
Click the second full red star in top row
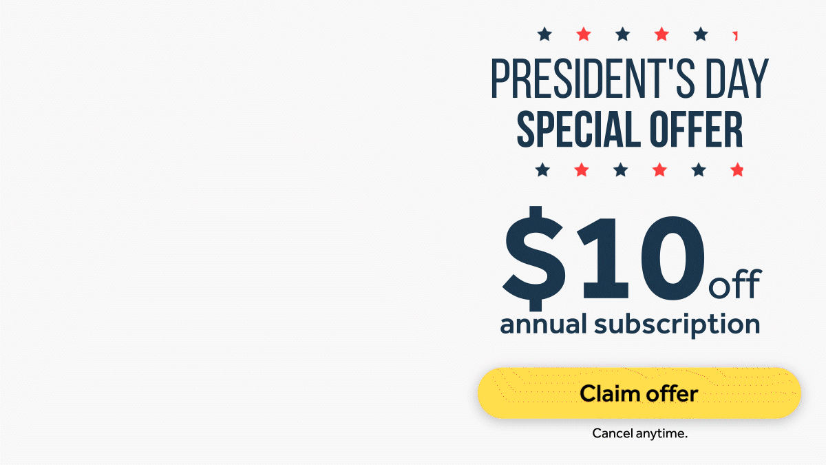pos(661,34)
